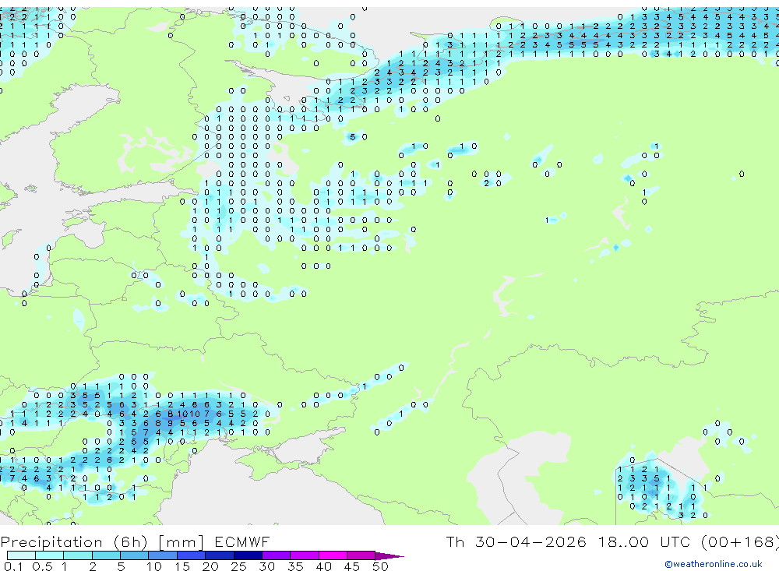Viewport: 779px width, 571px height.
Task: Select legend color swatch between 0.1 and 0.5
Action: coord(21,555)
